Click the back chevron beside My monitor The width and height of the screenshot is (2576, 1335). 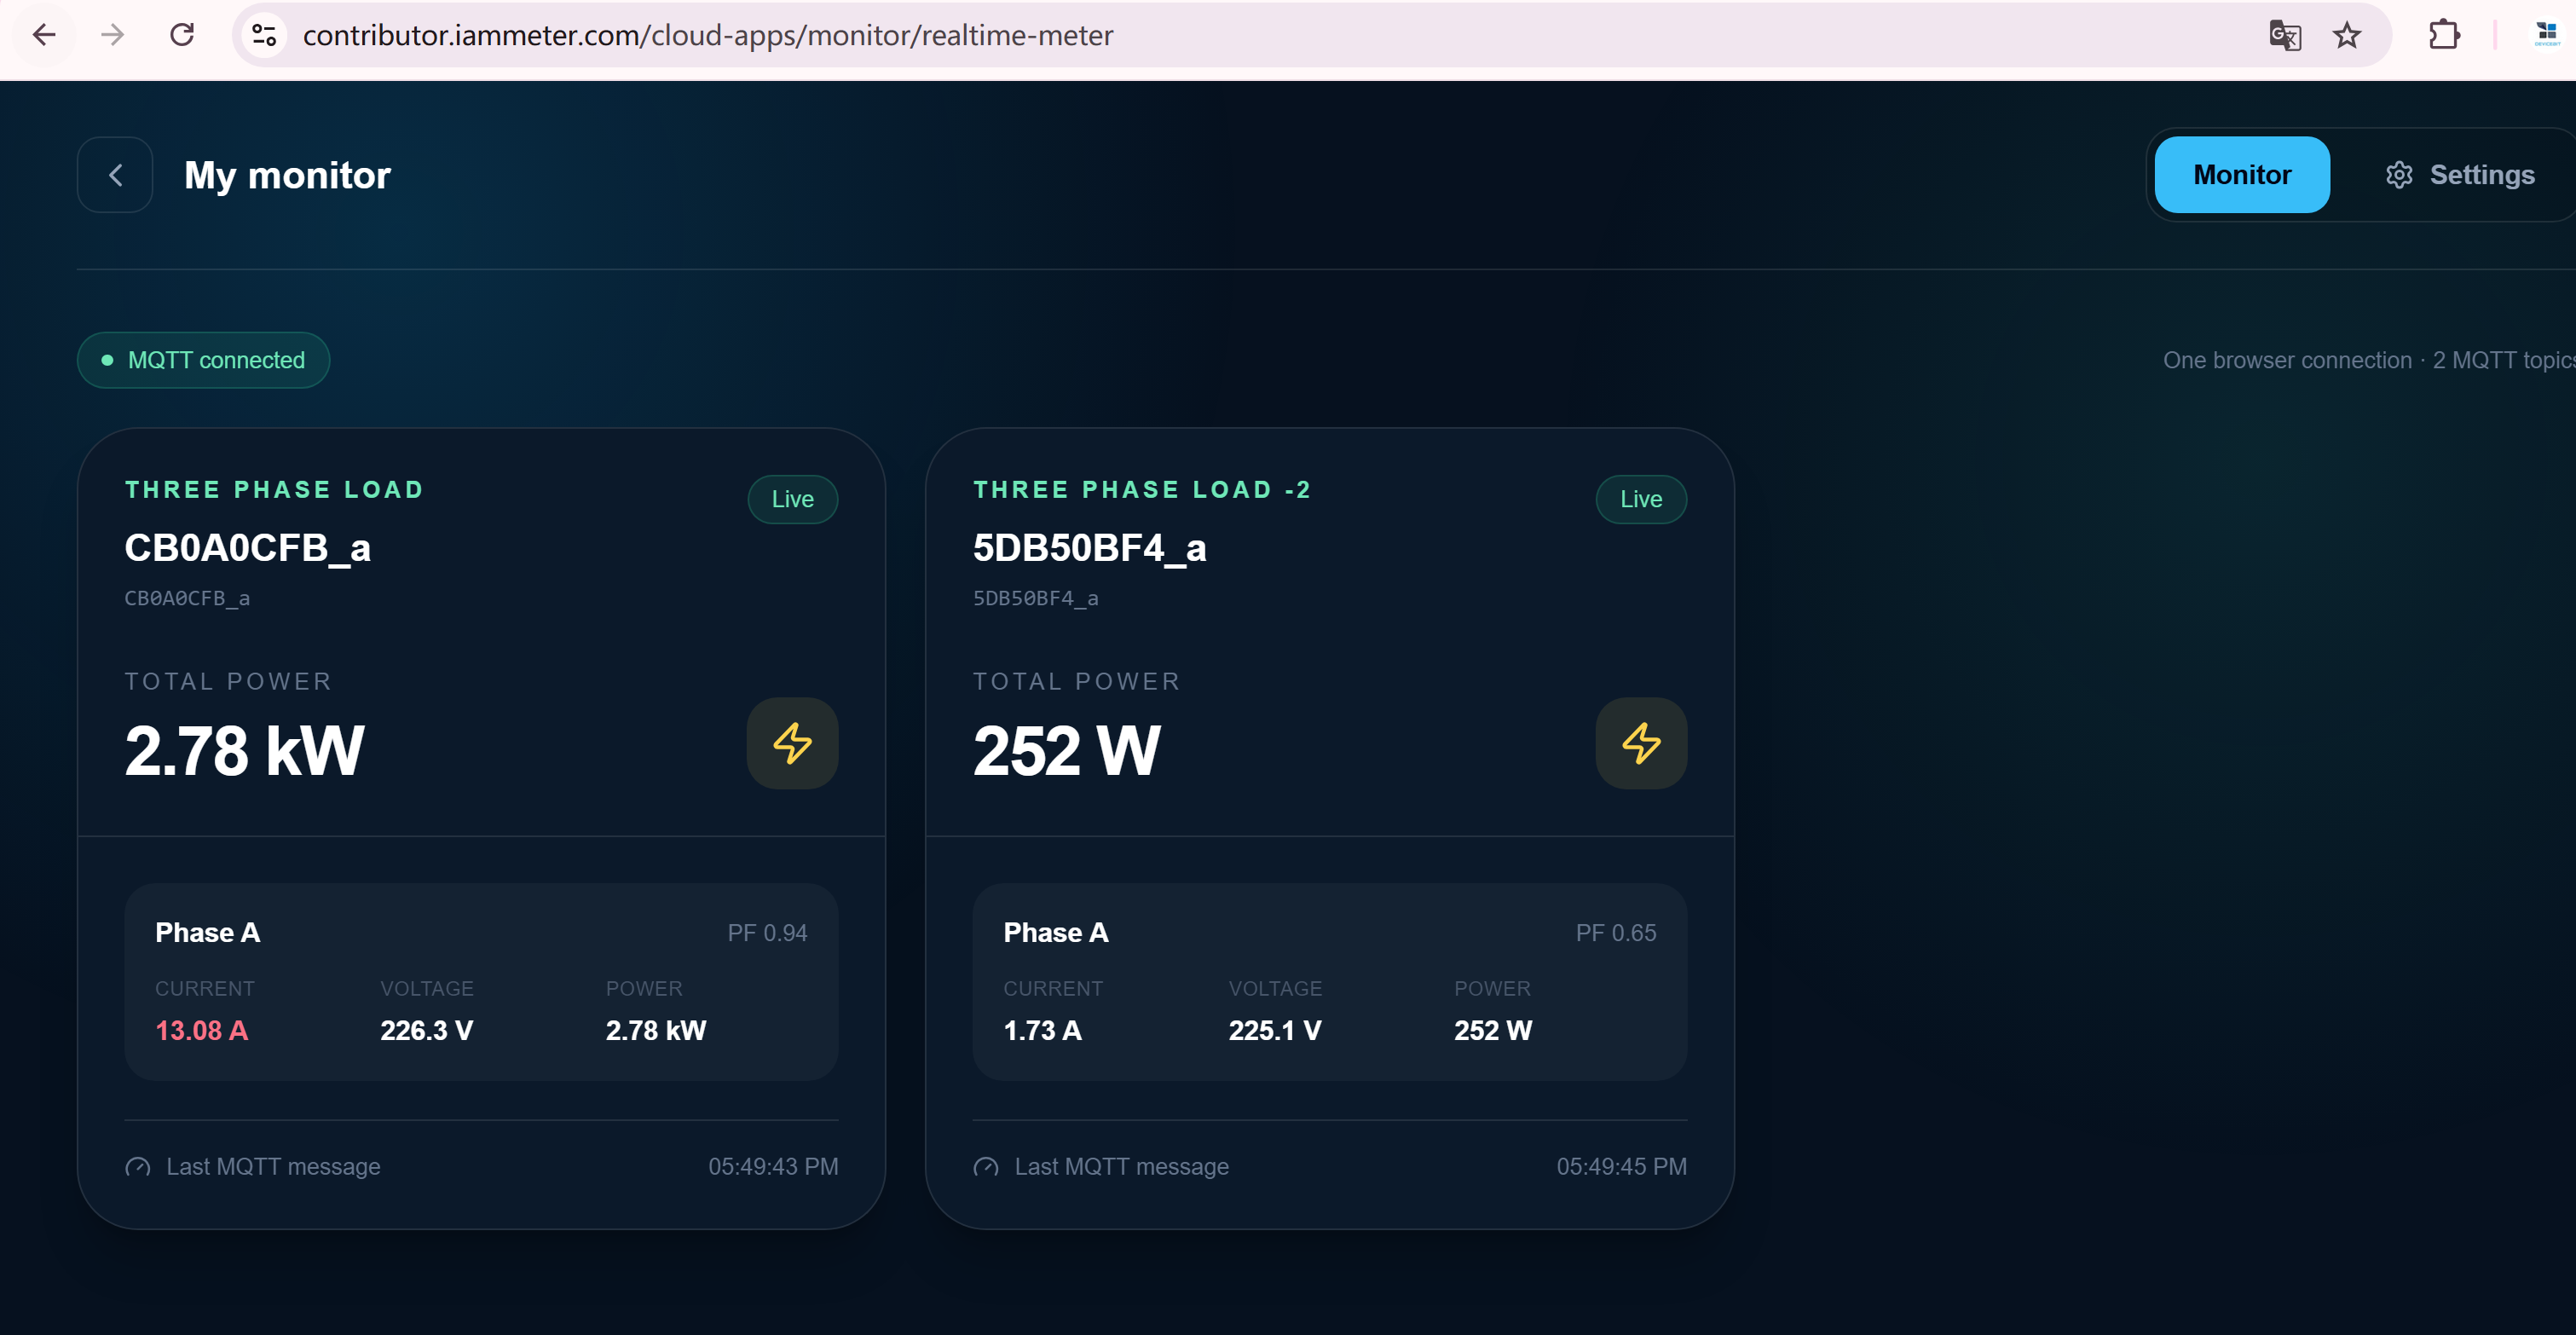pos(115,175)
